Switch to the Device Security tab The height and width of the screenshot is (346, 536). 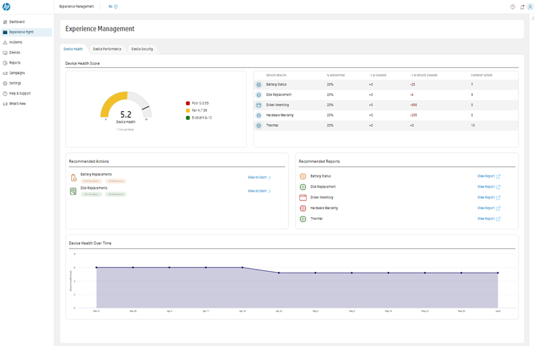tap(142, 49)
